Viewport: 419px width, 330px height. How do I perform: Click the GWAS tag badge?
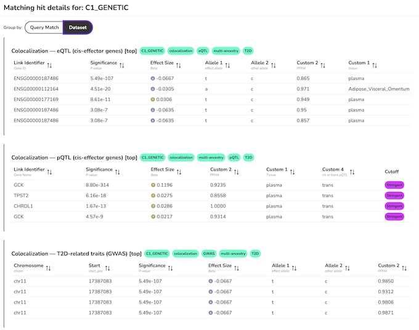click(209, 254)
